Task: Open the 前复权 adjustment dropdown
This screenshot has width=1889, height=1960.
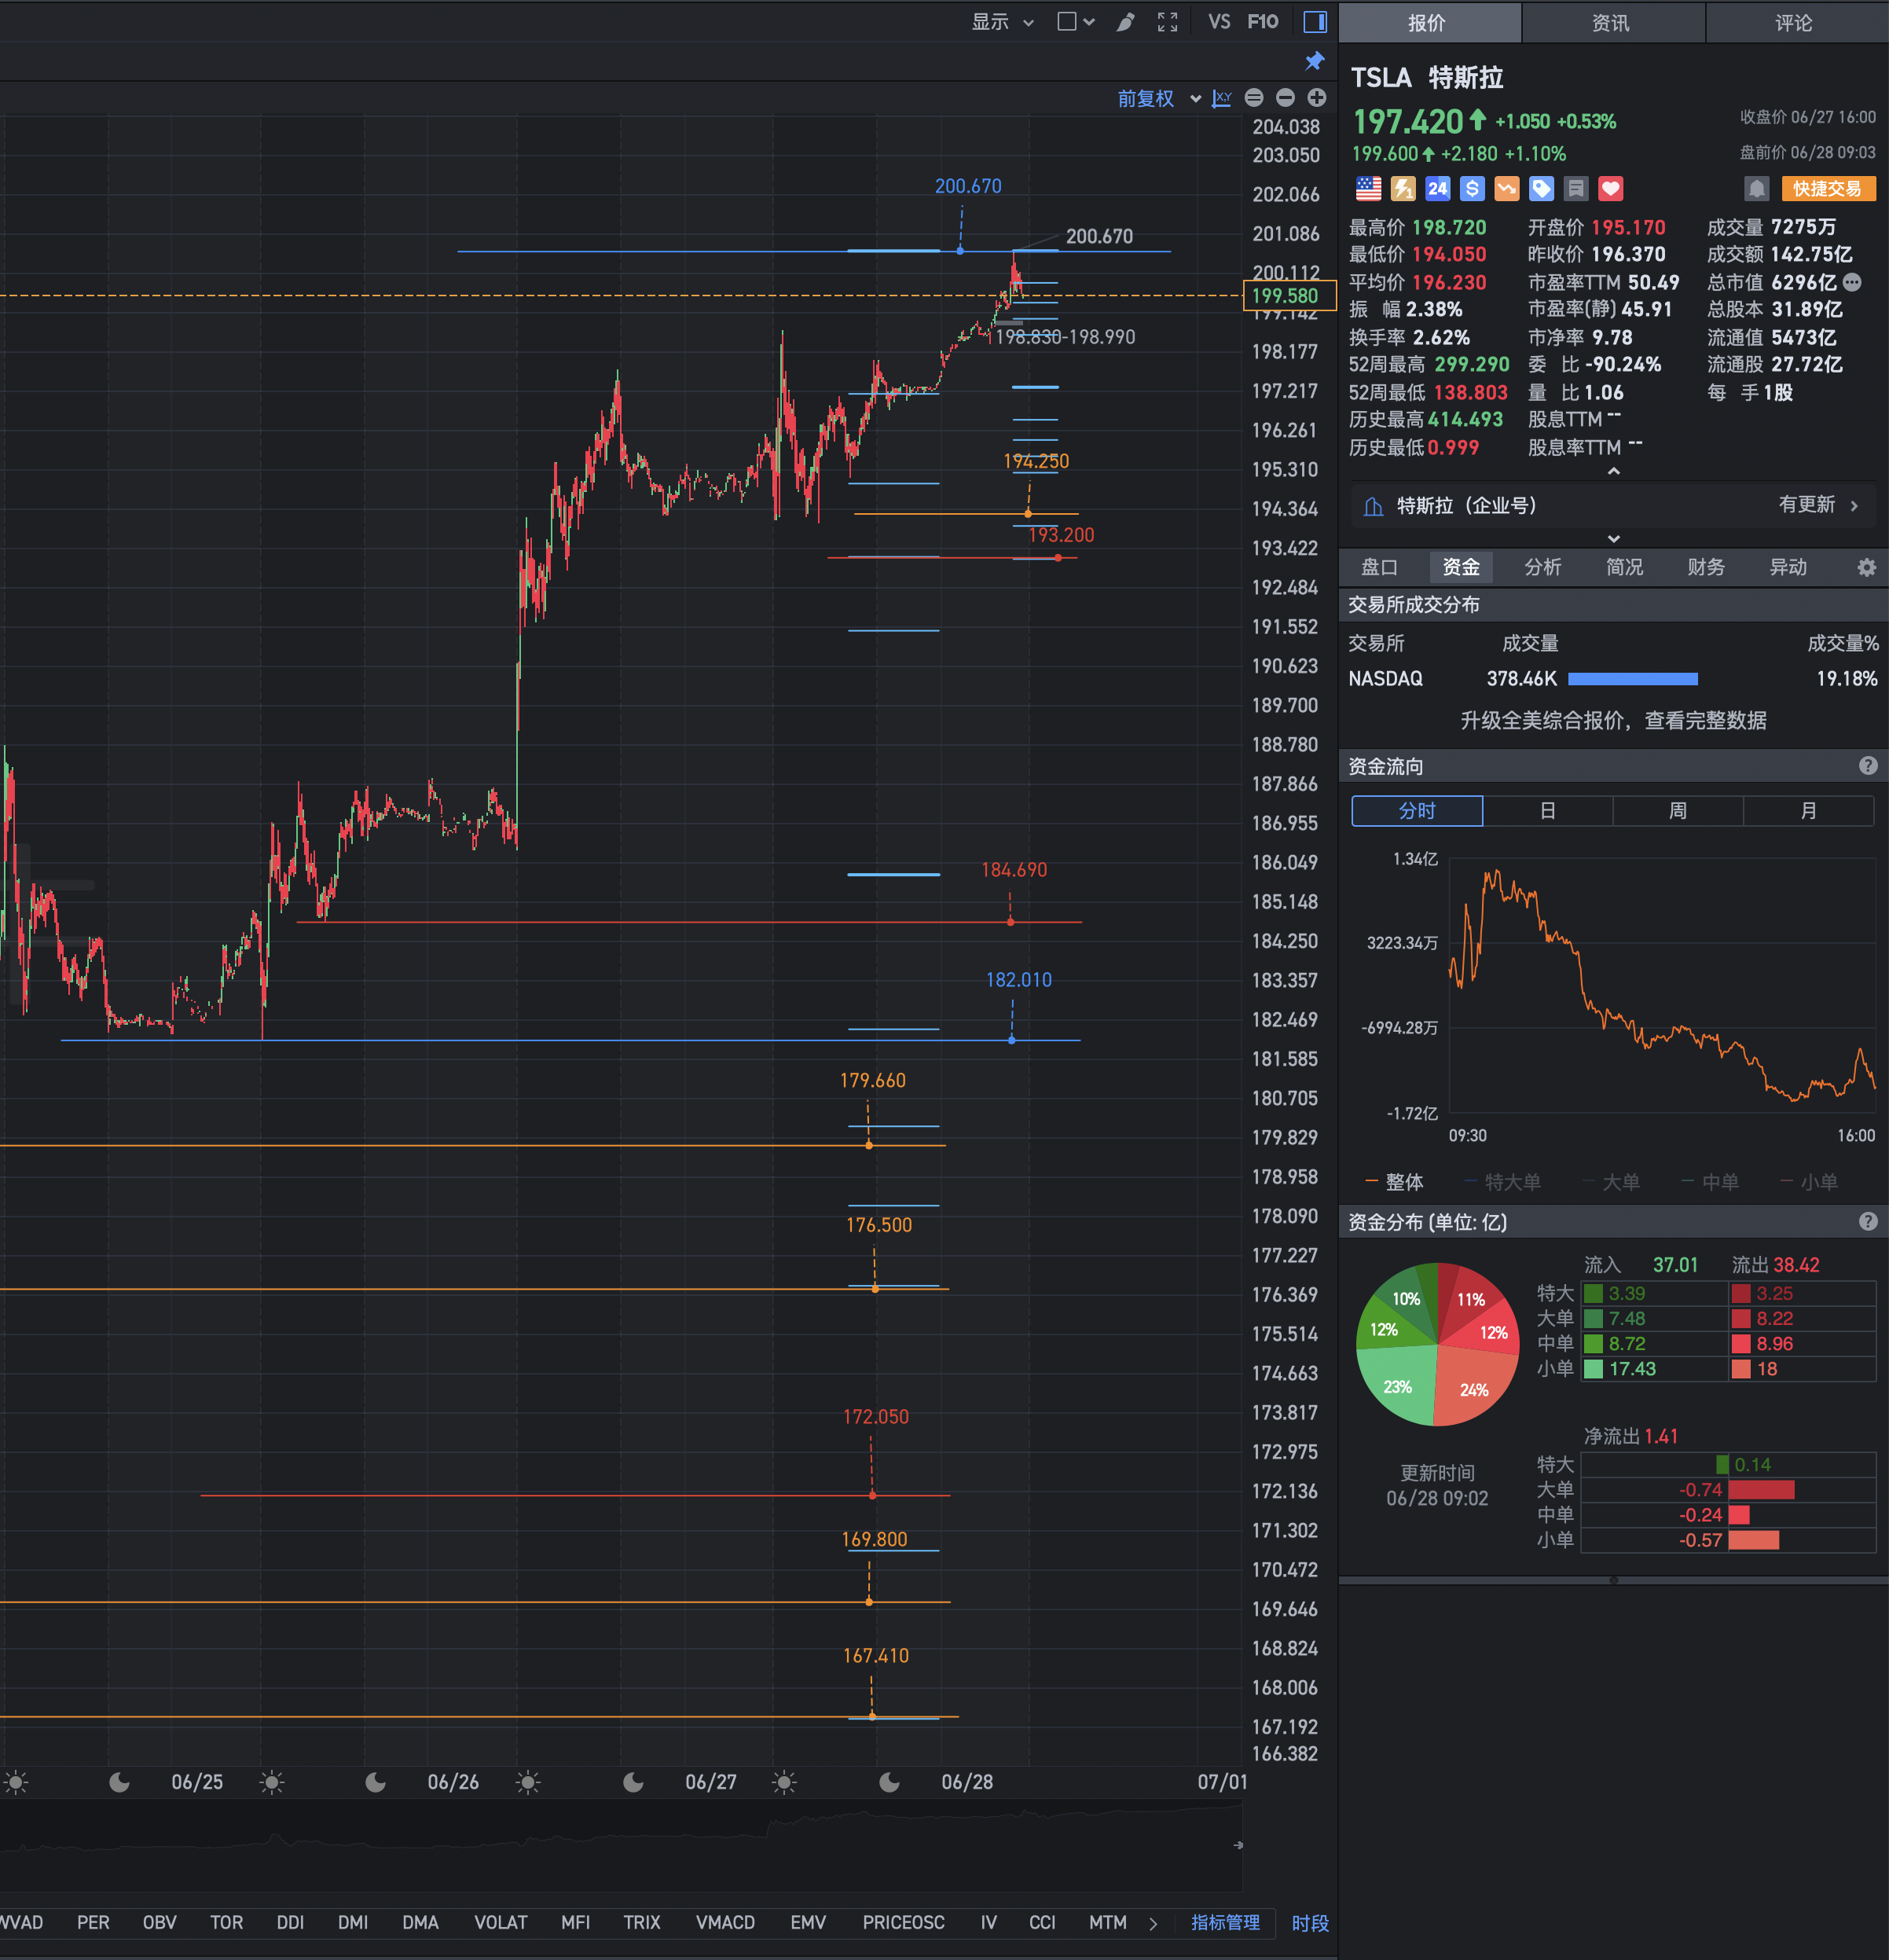Action: pos(1158,98)
